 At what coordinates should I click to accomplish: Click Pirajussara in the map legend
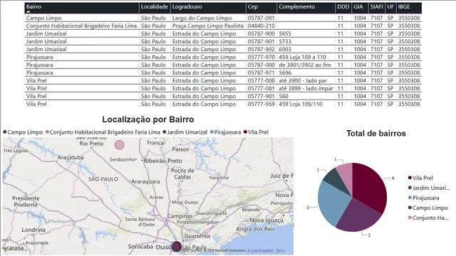point(225,132)
